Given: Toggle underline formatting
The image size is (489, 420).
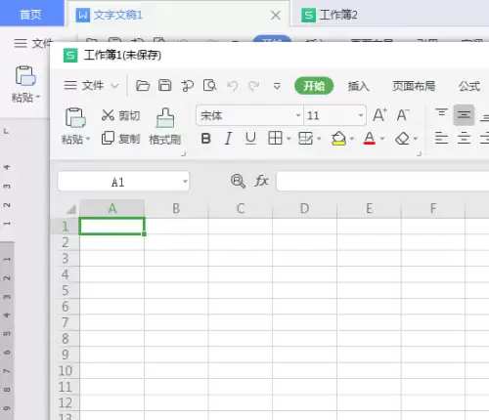Looking at the screenshot, I should click(x=250, y=139).
